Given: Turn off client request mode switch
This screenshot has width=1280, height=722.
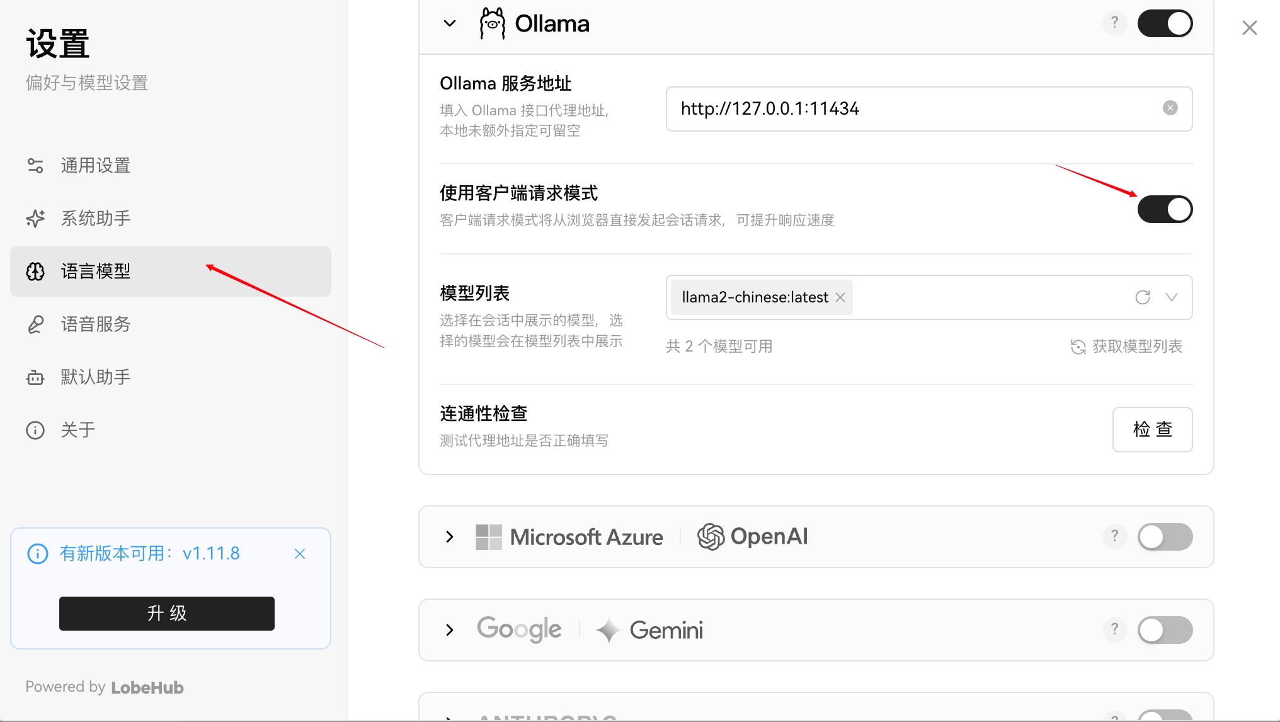Looking at the screenshot, I should pyautogui.click(x=1165, y=209).
